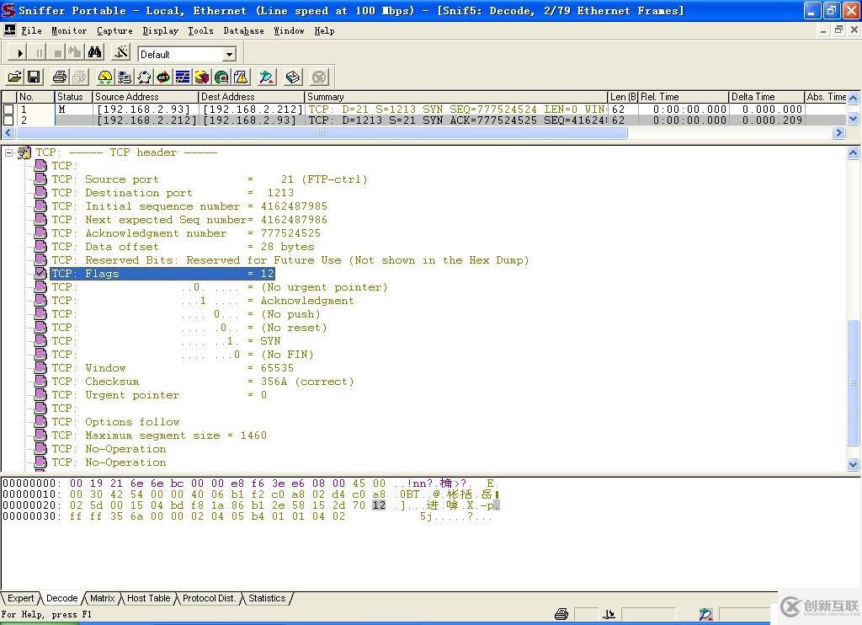Image resolution: width=862 pixels, height=625 pixels.
Task: Click the Dest Address column header
Action: click(251, 97)
